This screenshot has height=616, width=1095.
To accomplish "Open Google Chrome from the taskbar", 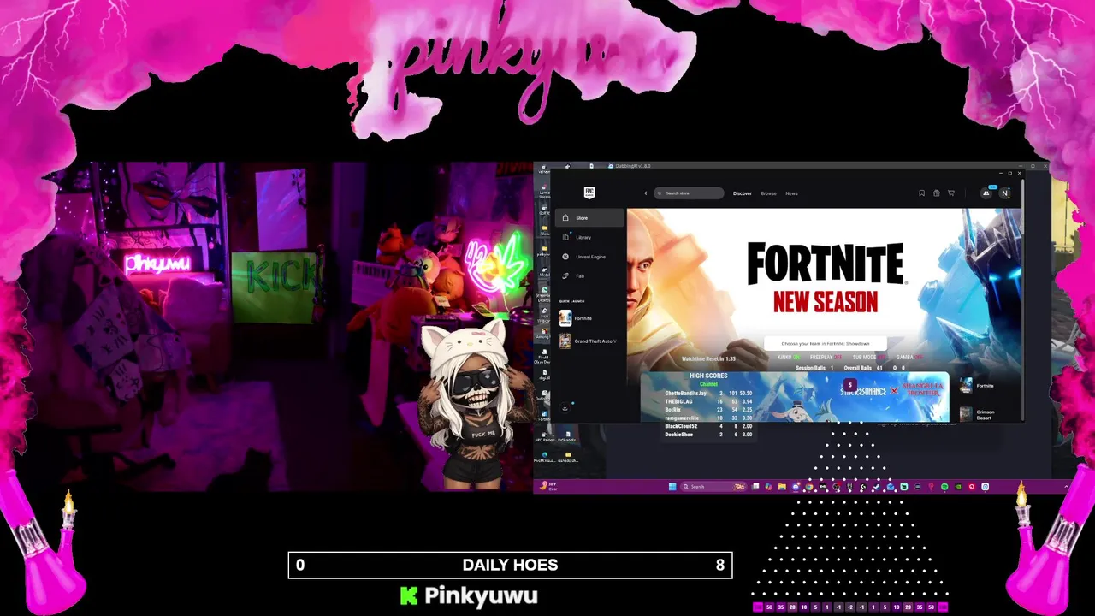I will tap(809, 487).
